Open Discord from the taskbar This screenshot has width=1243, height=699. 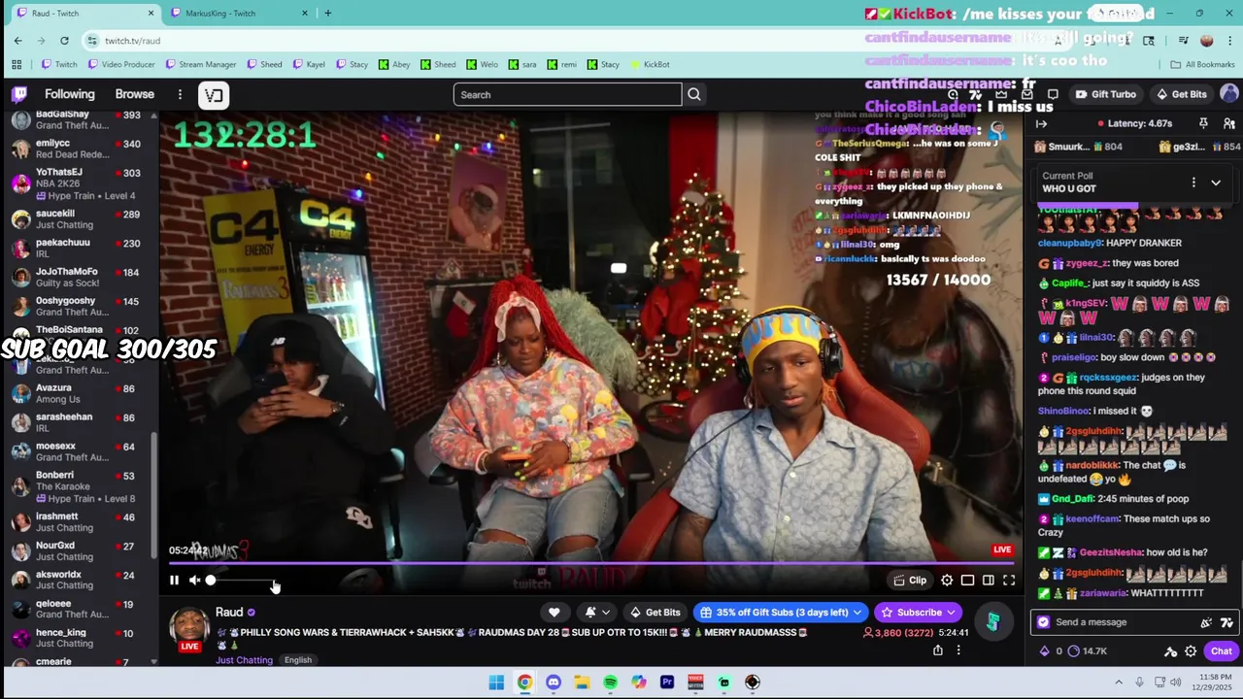(554, 682)
